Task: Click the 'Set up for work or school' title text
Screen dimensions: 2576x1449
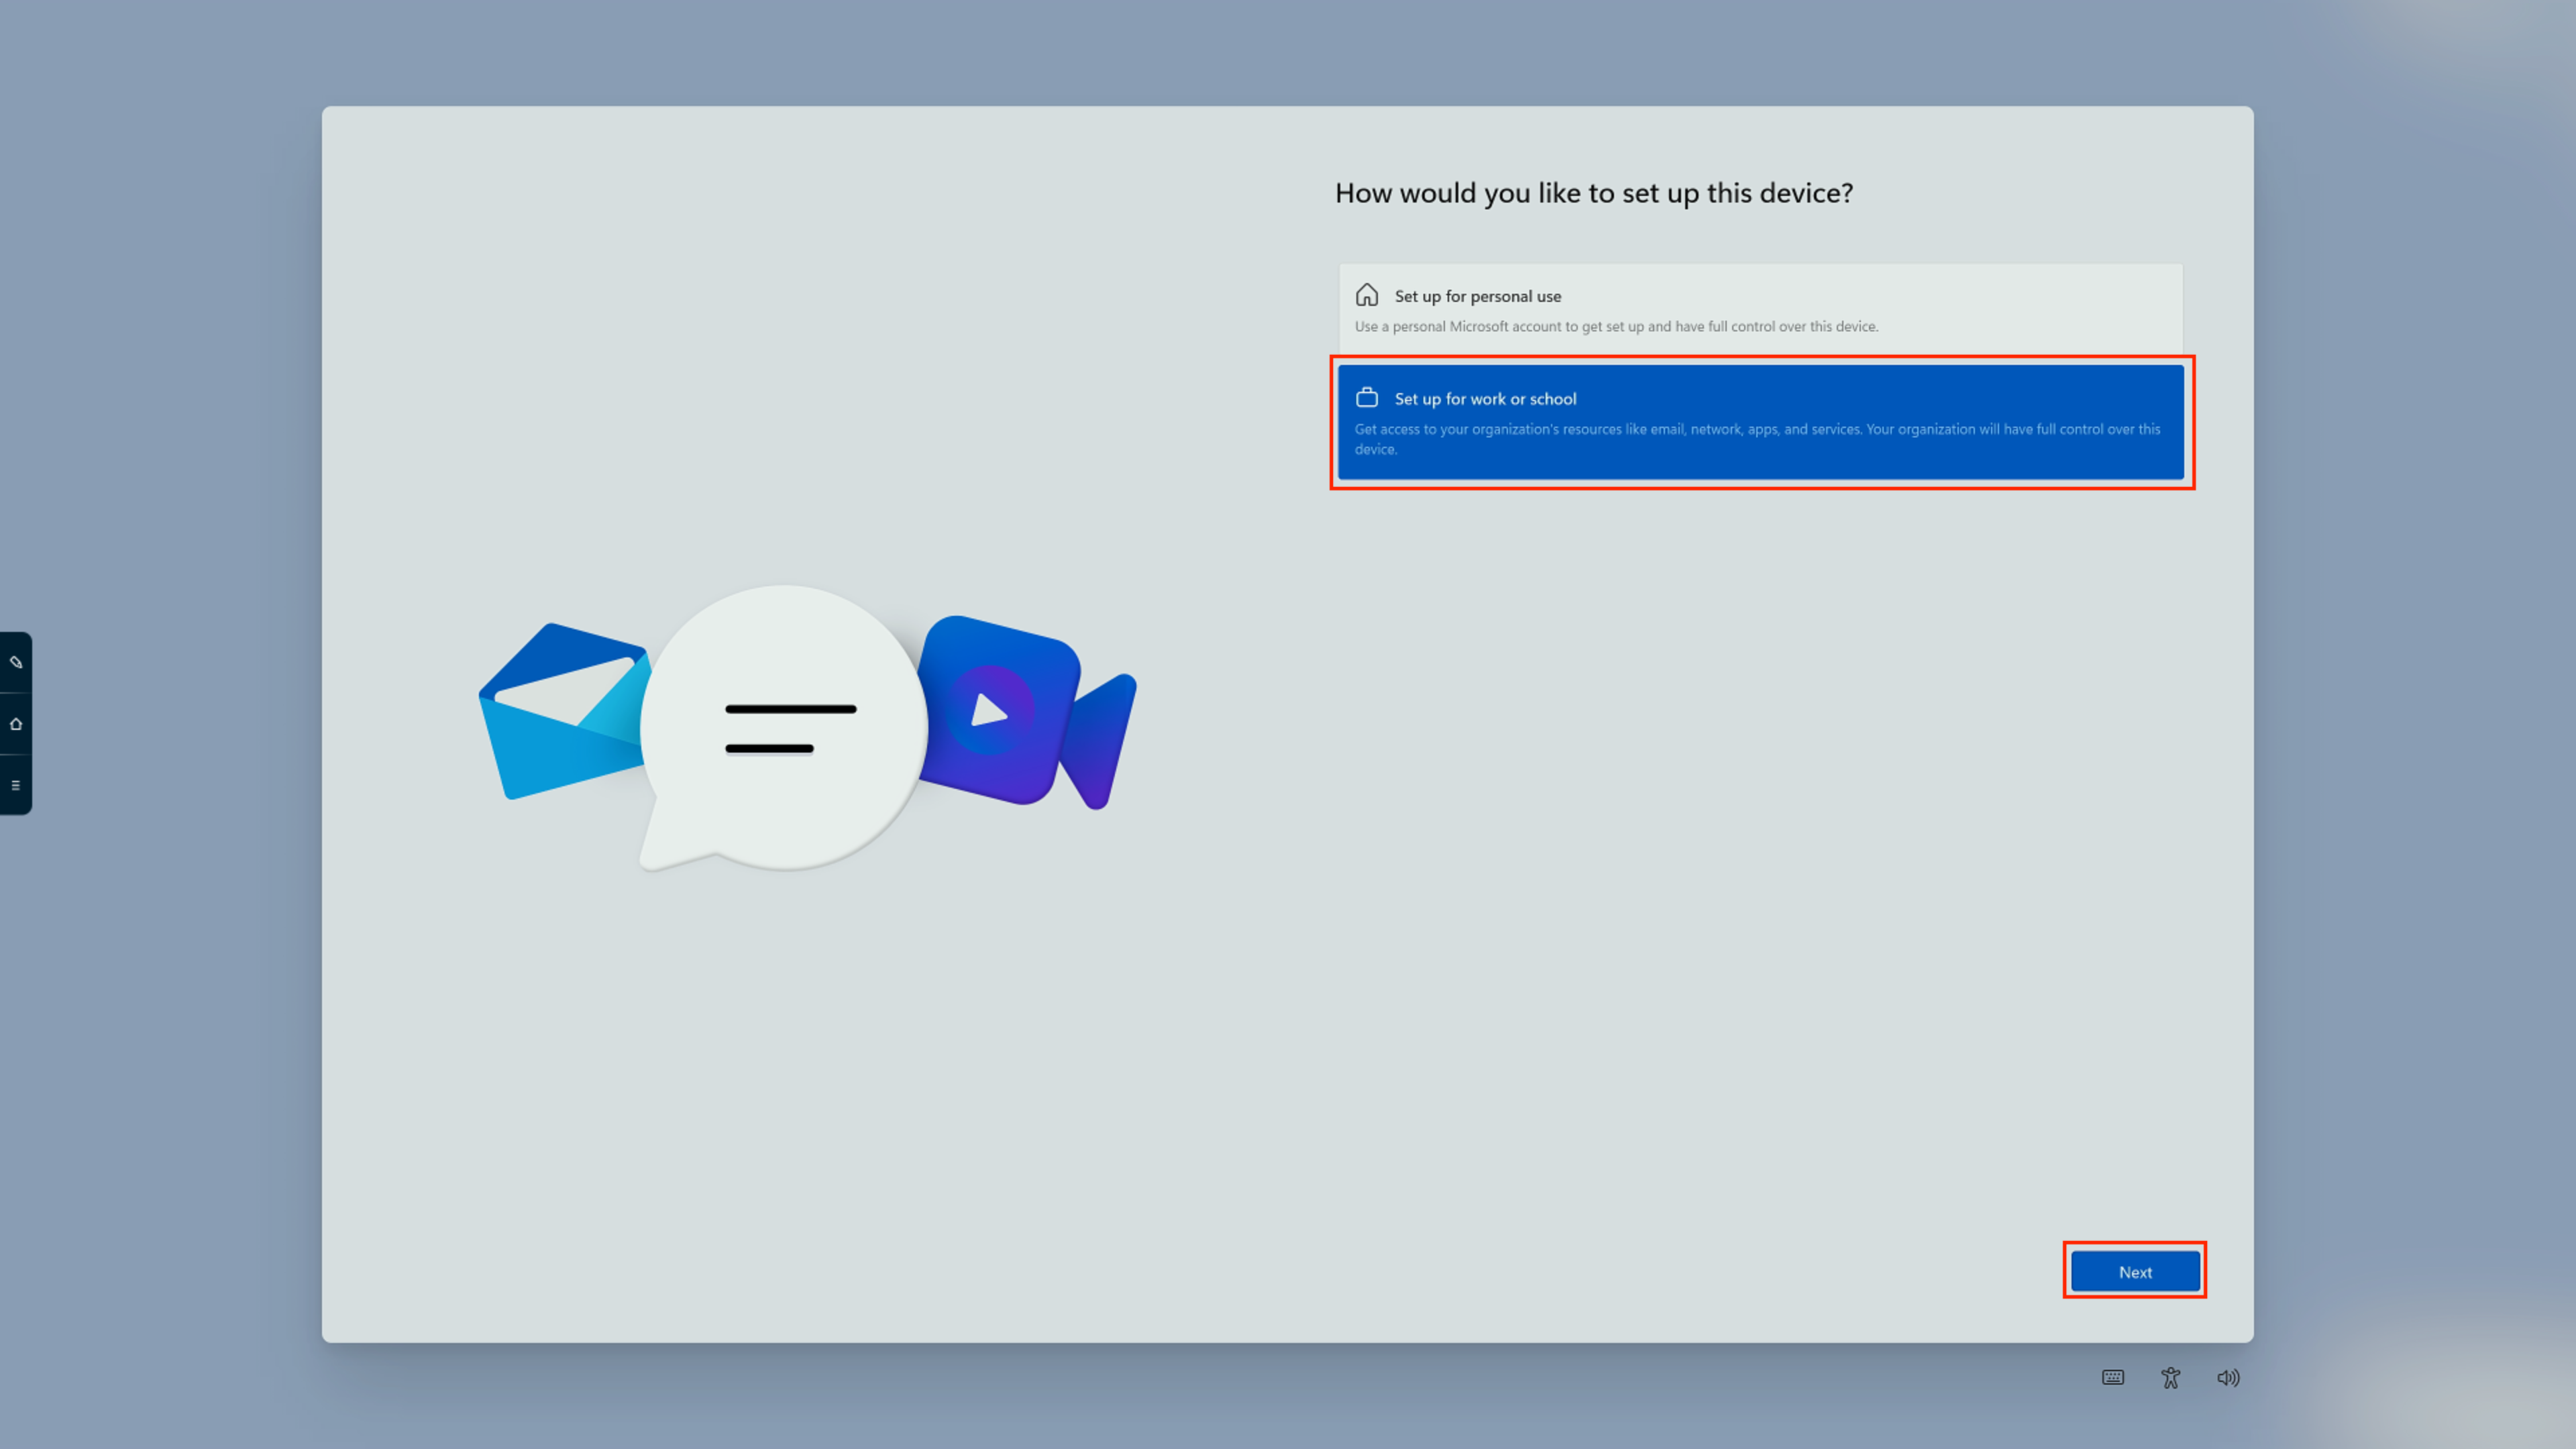Action: [x=1485, y=399]
